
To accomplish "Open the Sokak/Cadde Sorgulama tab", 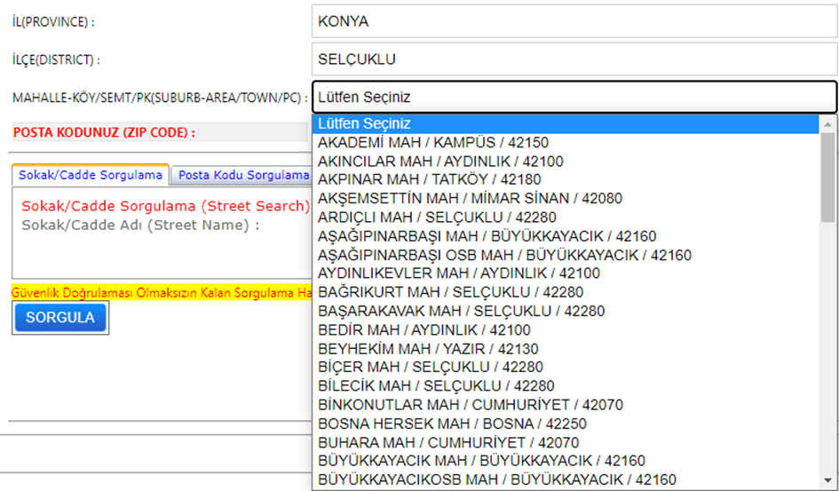I will [91, 175].
